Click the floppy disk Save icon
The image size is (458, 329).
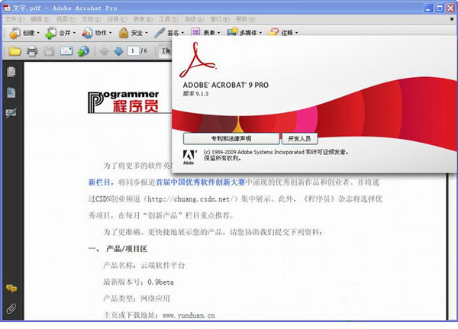click(49, 51)
